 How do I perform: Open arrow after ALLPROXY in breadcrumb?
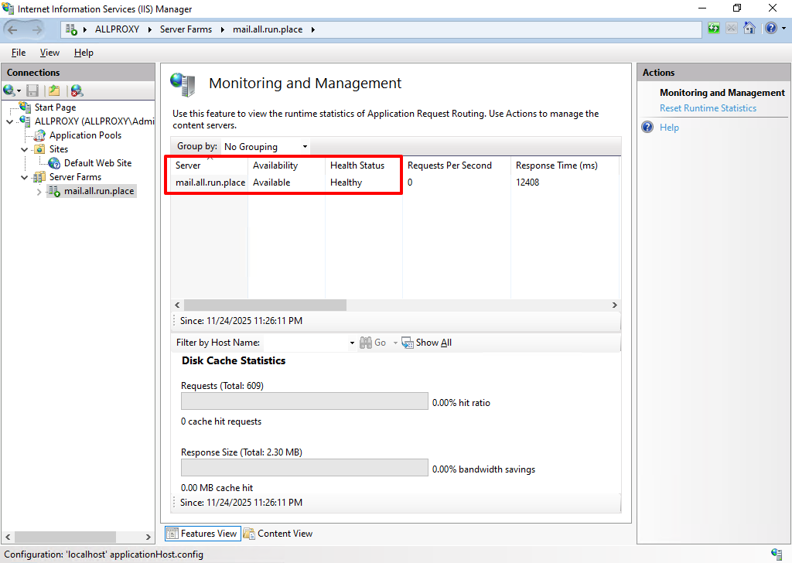click(x=150, y=30)
